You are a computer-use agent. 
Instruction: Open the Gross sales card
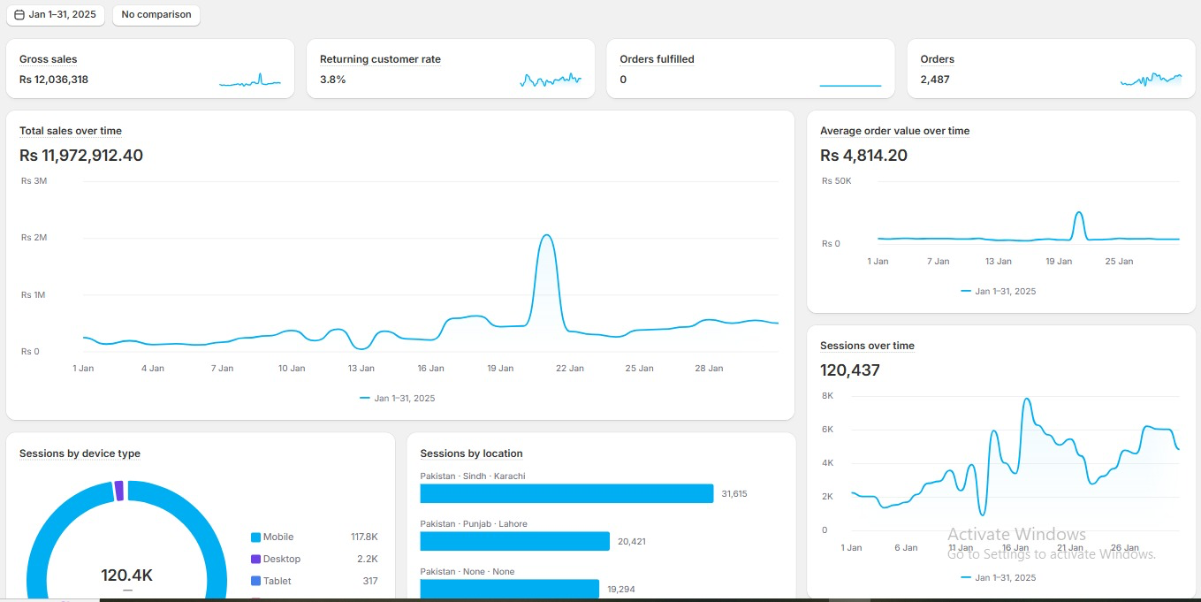coord(150,69)
